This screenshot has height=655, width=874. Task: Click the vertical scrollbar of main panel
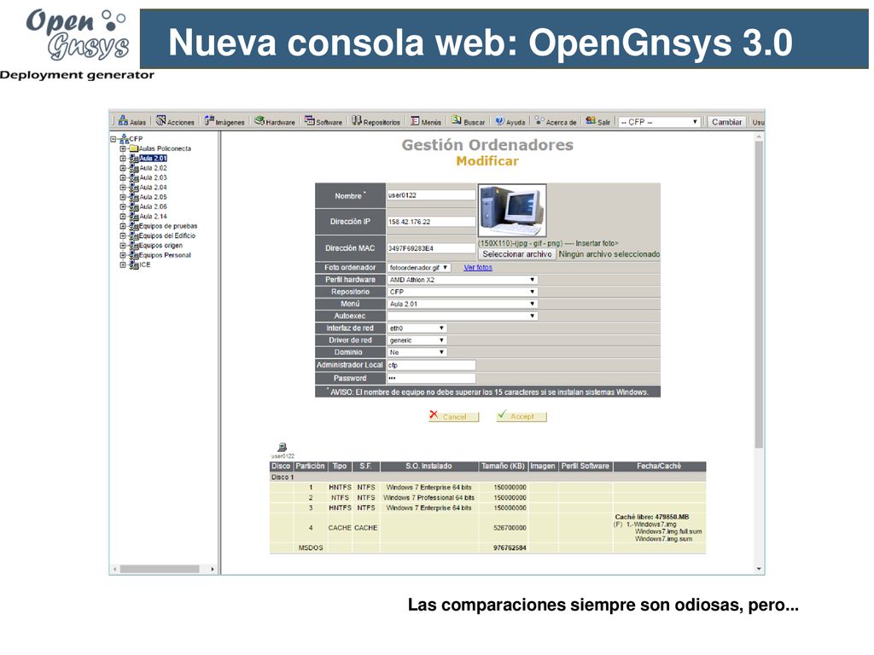pyautogui.click(x=759, y=294)
